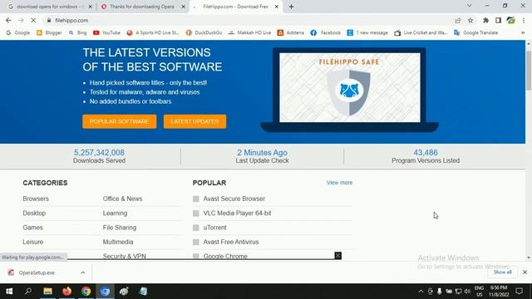This screenshot has width=532, height=299.
Task: Open the side panel icon
Action: click(x=498, y=20)
